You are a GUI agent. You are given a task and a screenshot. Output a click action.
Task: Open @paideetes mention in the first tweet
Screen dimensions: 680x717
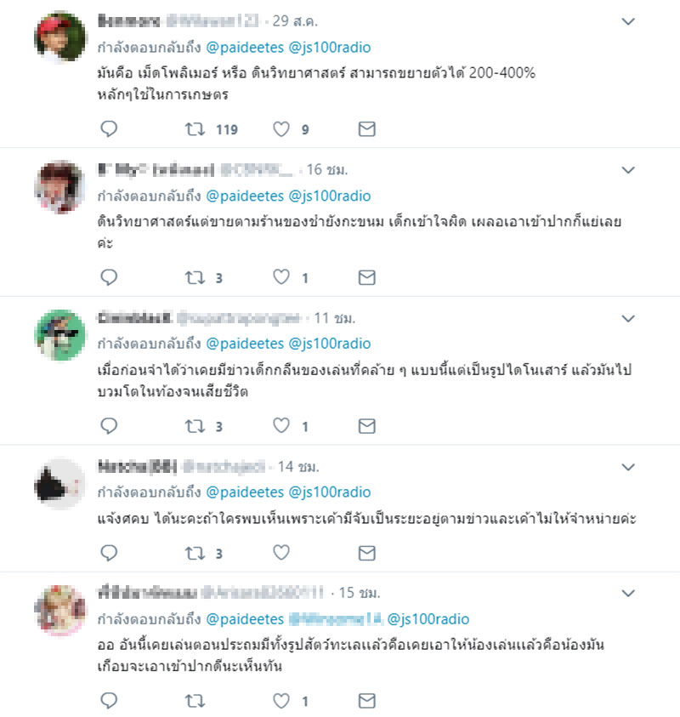[x=245, y=48]
